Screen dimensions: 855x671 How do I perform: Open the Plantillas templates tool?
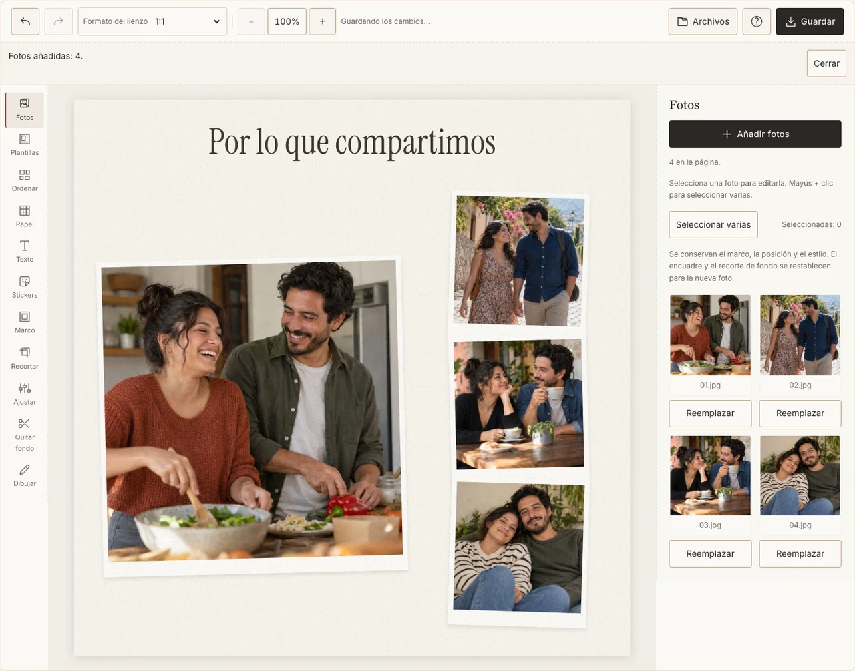25,145
